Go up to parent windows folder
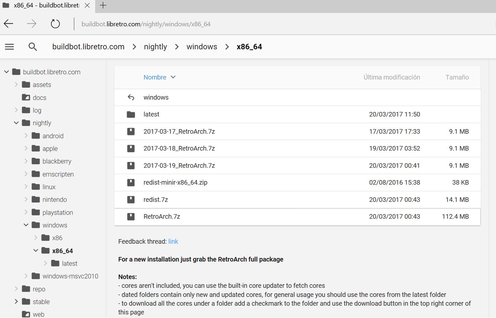 pyautogui.click(x=156, y=97)
